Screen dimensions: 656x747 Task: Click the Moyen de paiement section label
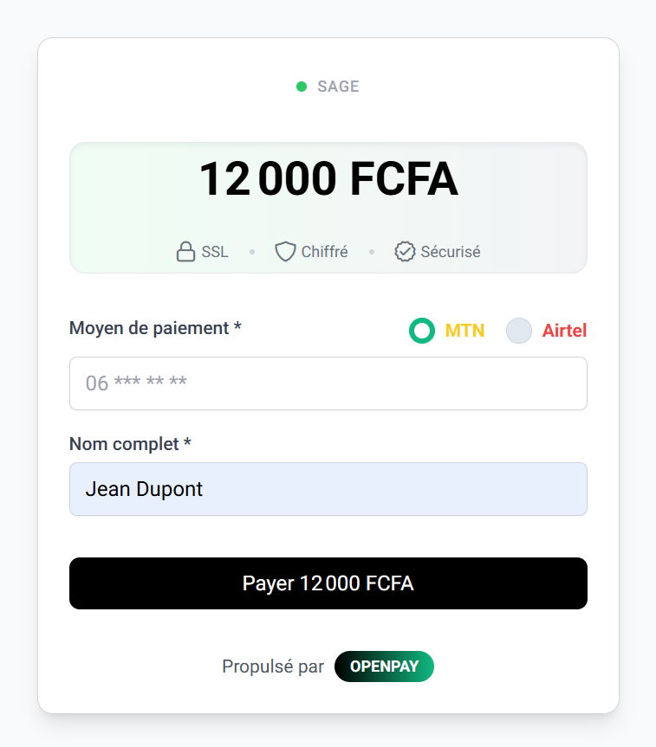click(x=155, y=328)
